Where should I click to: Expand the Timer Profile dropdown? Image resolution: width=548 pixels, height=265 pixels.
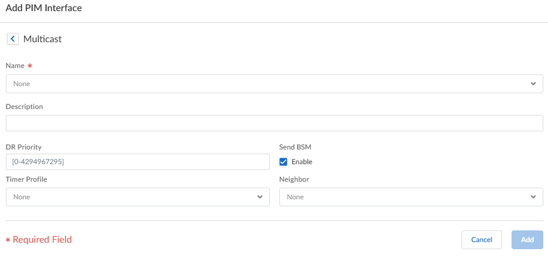pos(138,197)
